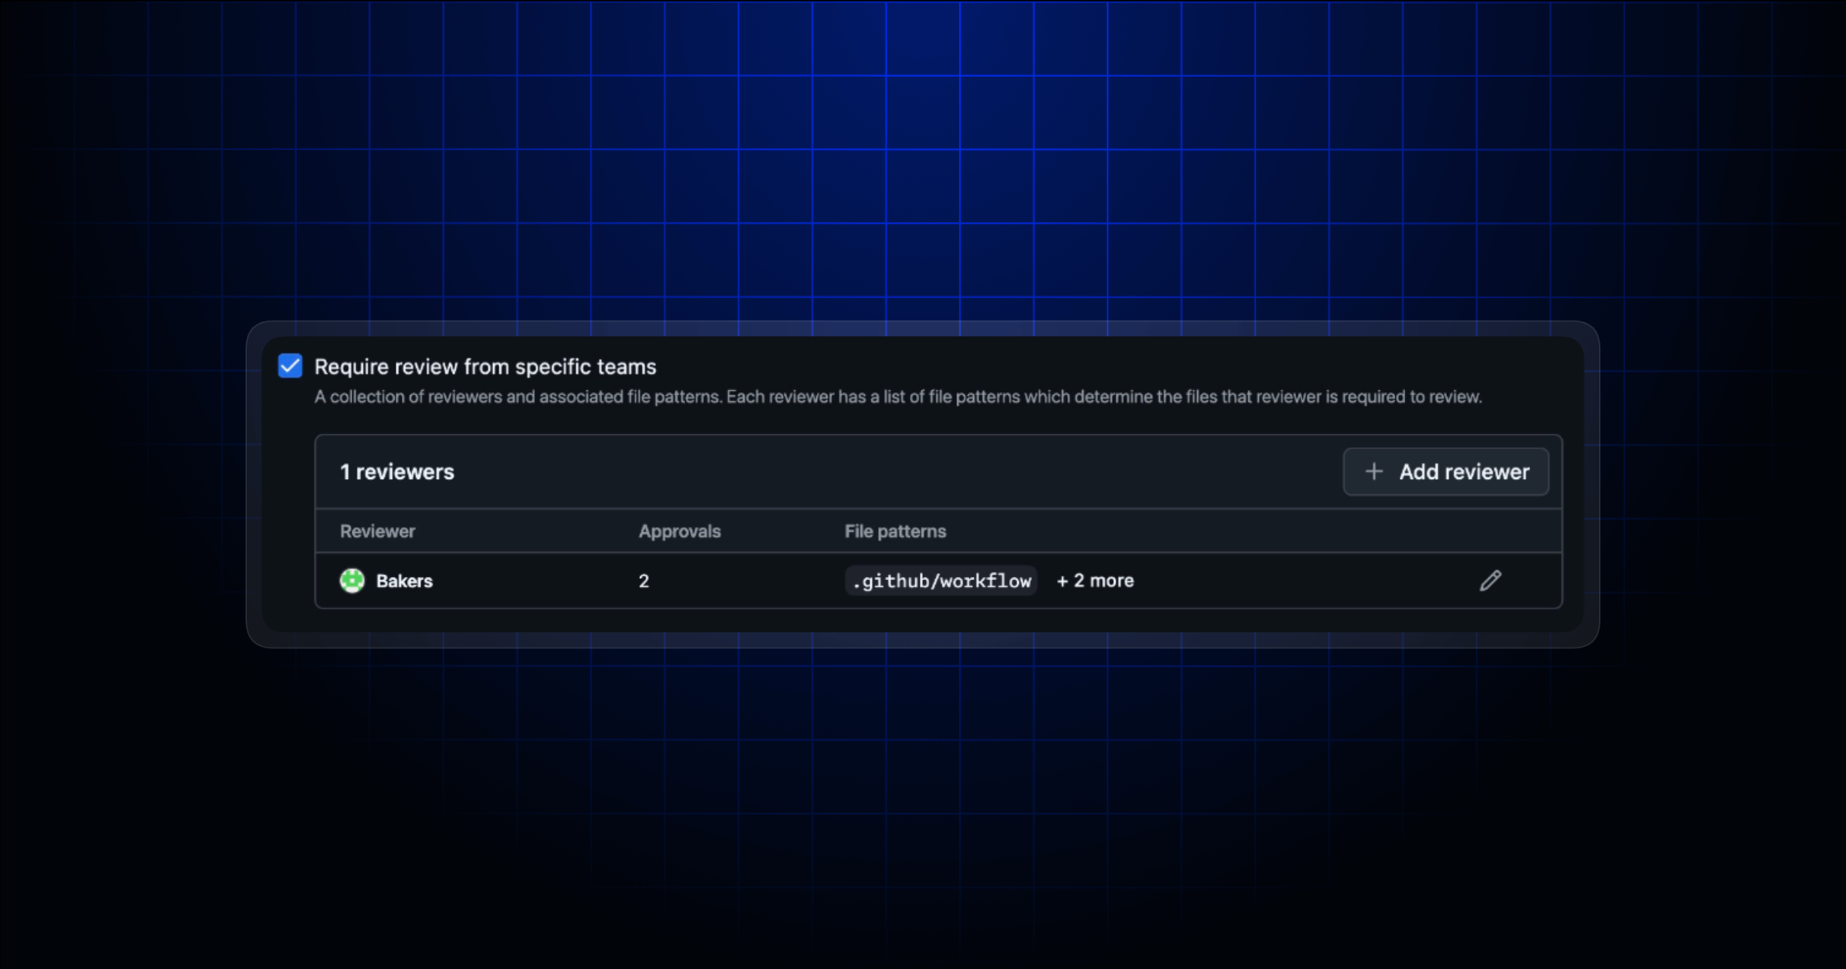Click the .github/workflow pattern chip
The image size is (1846, 969).
pyautogui.click(x=941, y=581)
